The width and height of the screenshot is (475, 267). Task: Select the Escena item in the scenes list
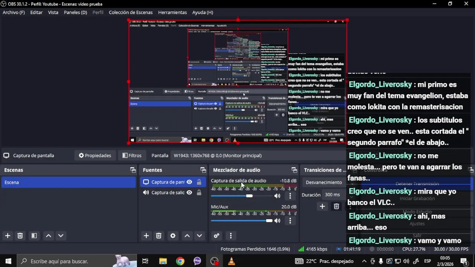tap(69, 182)
